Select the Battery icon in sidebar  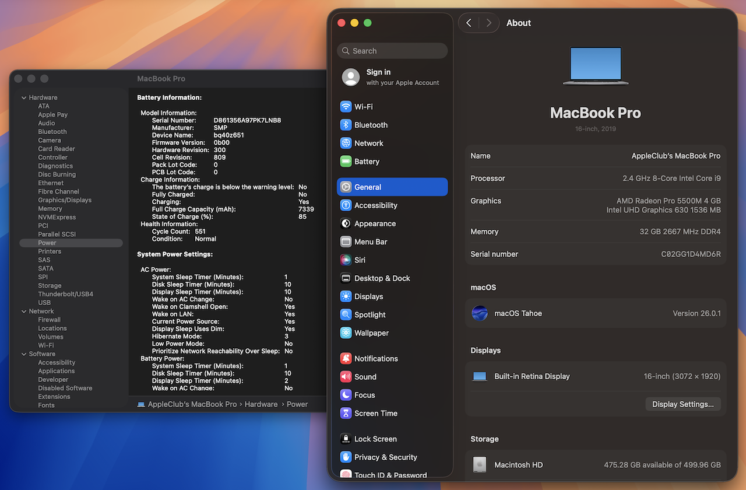(x=346, y=162)
